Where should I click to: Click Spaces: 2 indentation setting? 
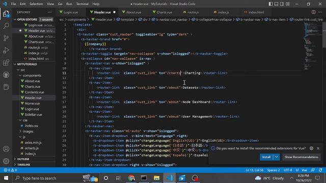pyautogui.click(x=274, y=170)
